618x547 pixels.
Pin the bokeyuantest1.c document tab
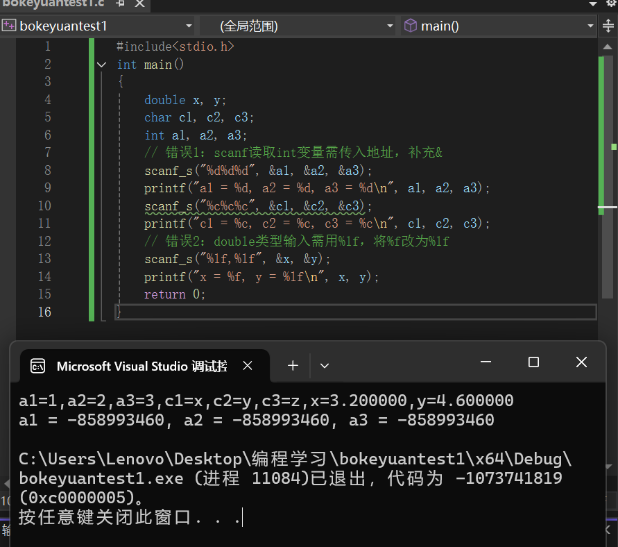click(x=121, y=3)
